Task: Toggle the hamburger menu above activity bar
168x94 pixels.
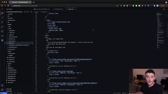Action: coord(2,9)
